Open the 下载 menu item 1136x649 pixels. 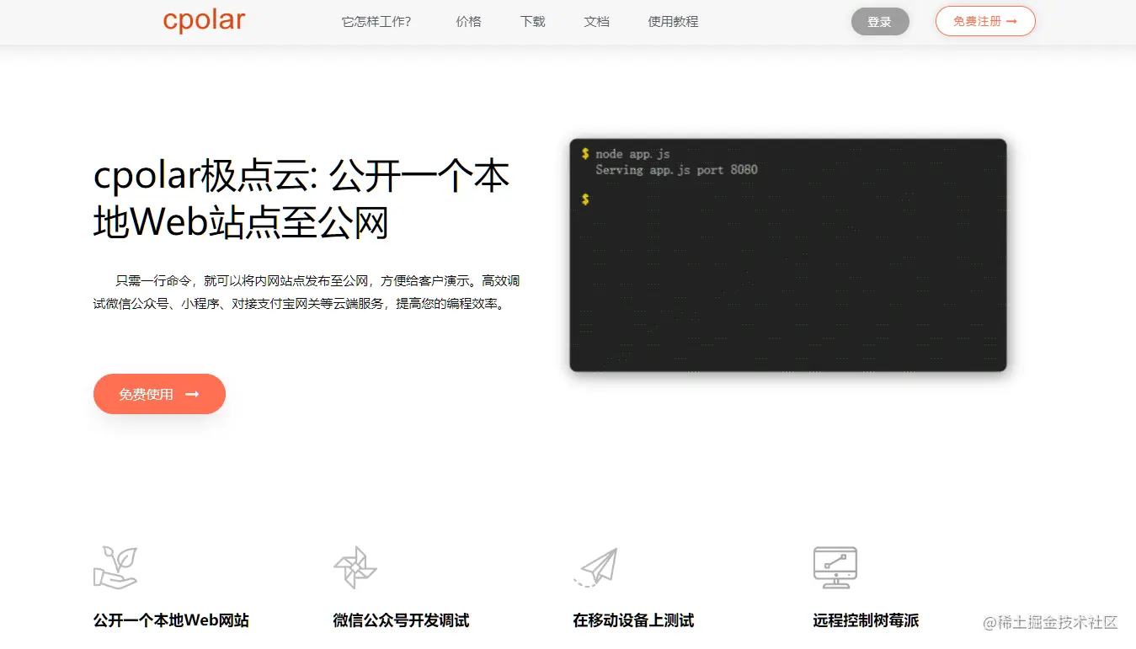pyautogui.click(x=532, y=22)
